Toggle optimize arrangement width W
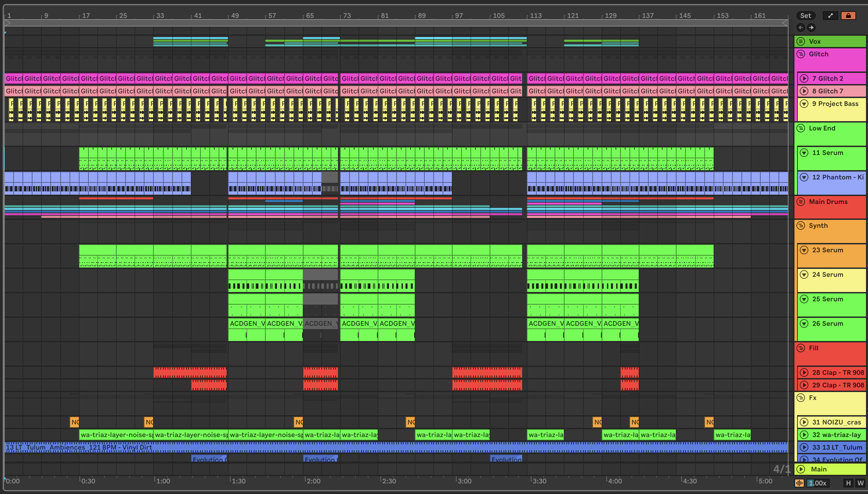 coord(860,483)
